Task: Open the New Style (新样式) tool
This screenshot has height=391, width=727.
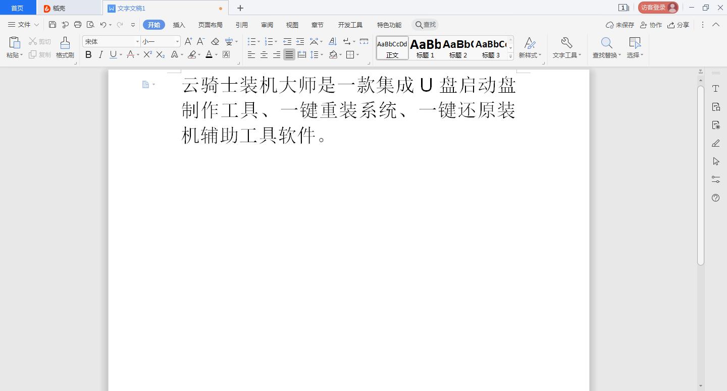Action: pyautogui.click(x=530, y=48)
